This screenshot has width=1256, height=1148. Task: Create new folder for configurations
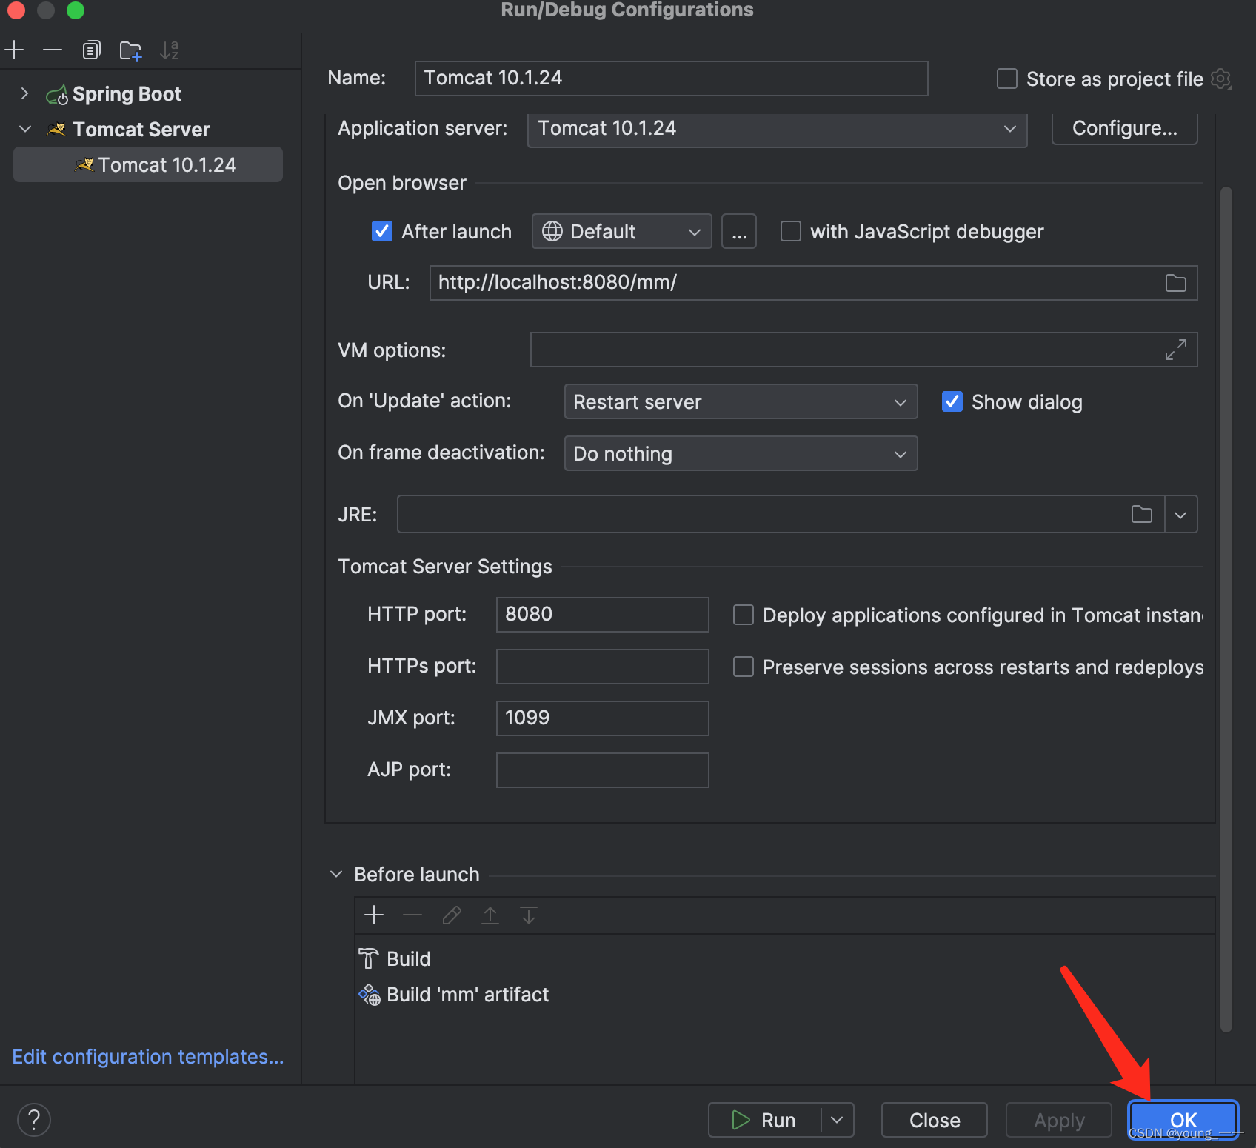pyautogui.click(x=130, y=50)
